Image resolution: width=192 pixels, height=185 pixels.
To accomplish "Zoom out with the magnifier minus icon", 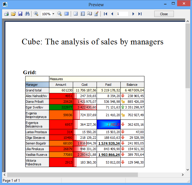I will click(x=59, y=14).
